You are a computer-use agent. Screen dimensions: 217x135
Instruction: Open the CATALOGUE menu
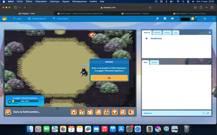(60, 19)
